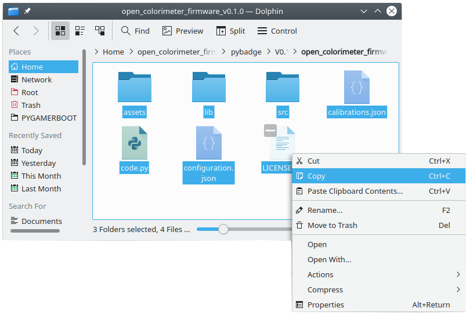Screen dimensions: 470x315
Task: Click the src folder icon
Action: click(x=283, y=87)
